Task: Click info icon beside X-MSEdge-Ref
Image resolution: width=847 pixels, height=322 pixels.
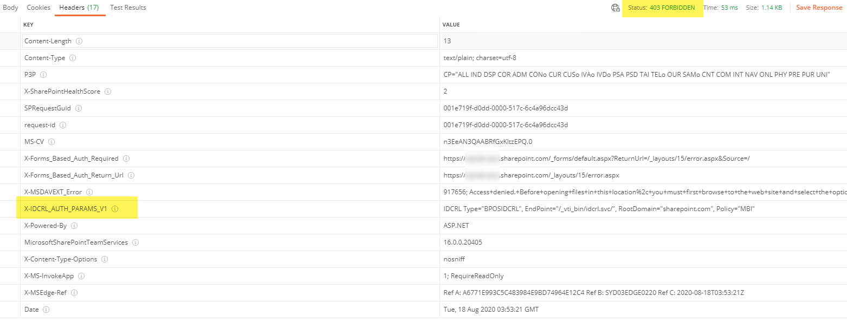Action: pos(74,293)
